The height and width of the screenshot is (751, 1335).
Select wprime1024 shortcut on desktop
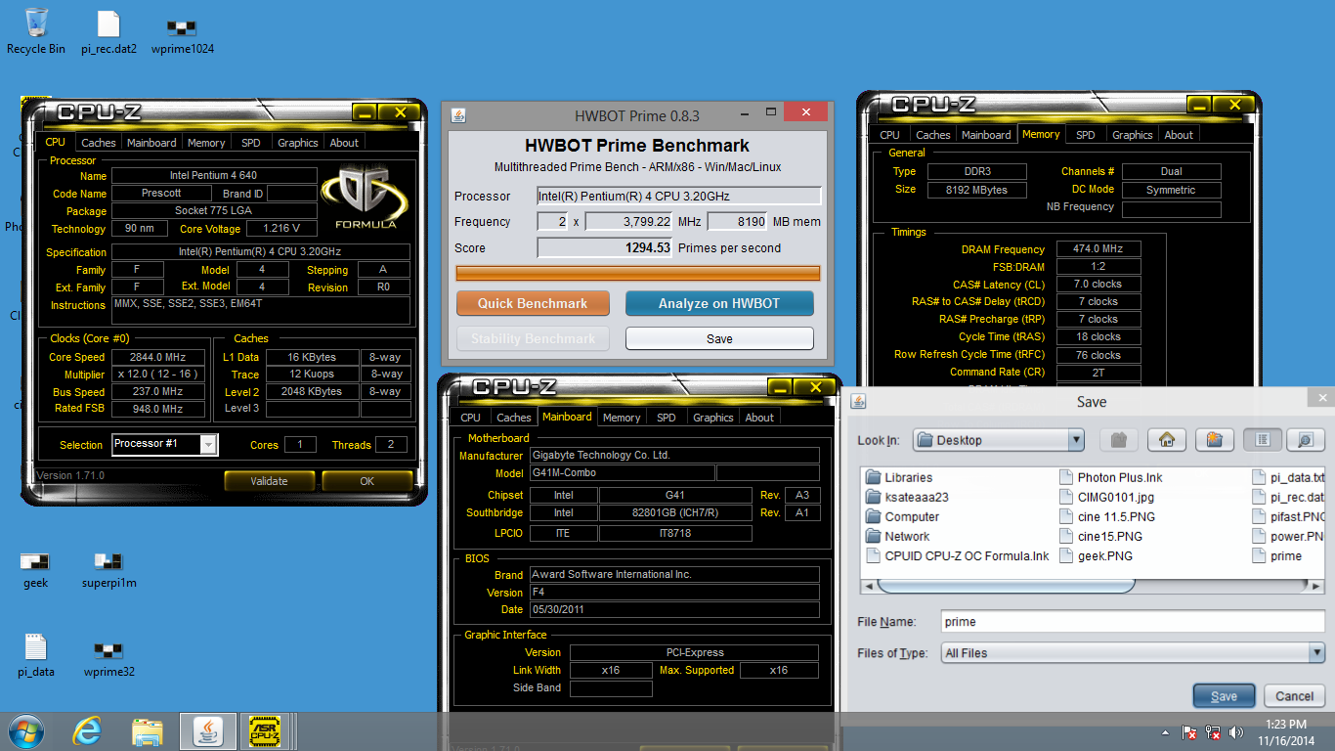point(182,34)
